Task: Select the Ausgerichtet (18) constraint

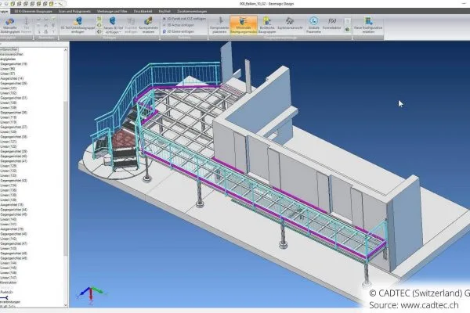Action: pos(12,205)
